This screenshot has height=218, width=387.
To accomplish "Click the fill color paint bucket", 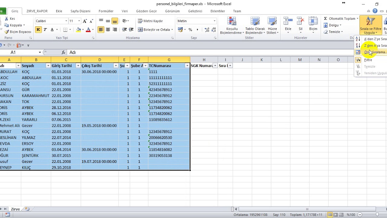I will (79, 30).
